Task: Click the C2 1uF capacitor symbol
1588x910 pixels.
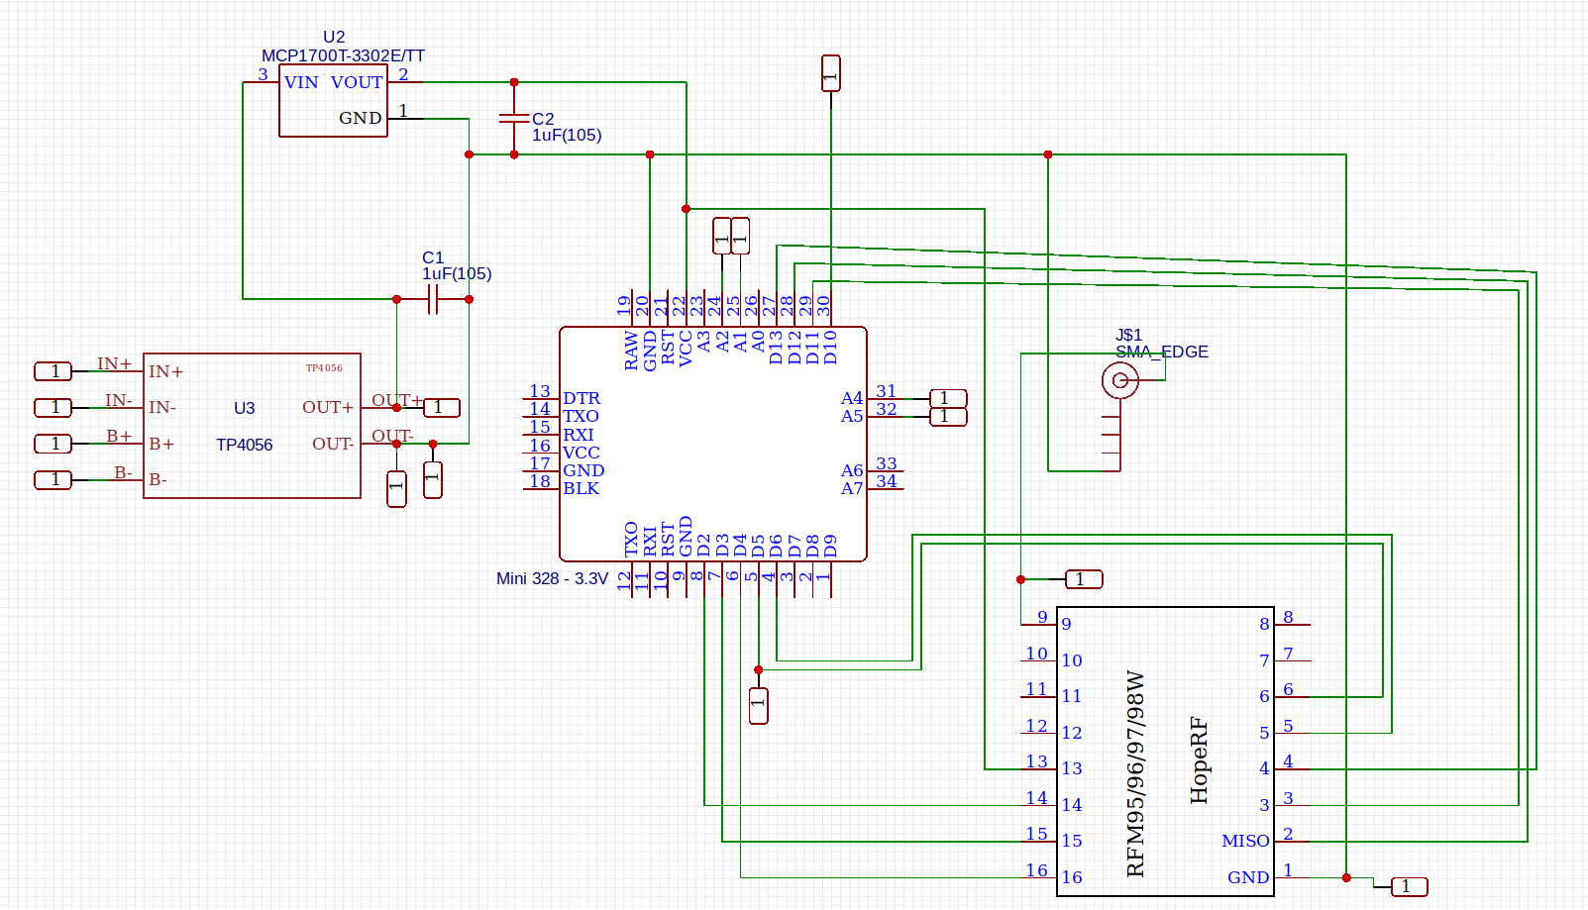Action: coord(514,118)
